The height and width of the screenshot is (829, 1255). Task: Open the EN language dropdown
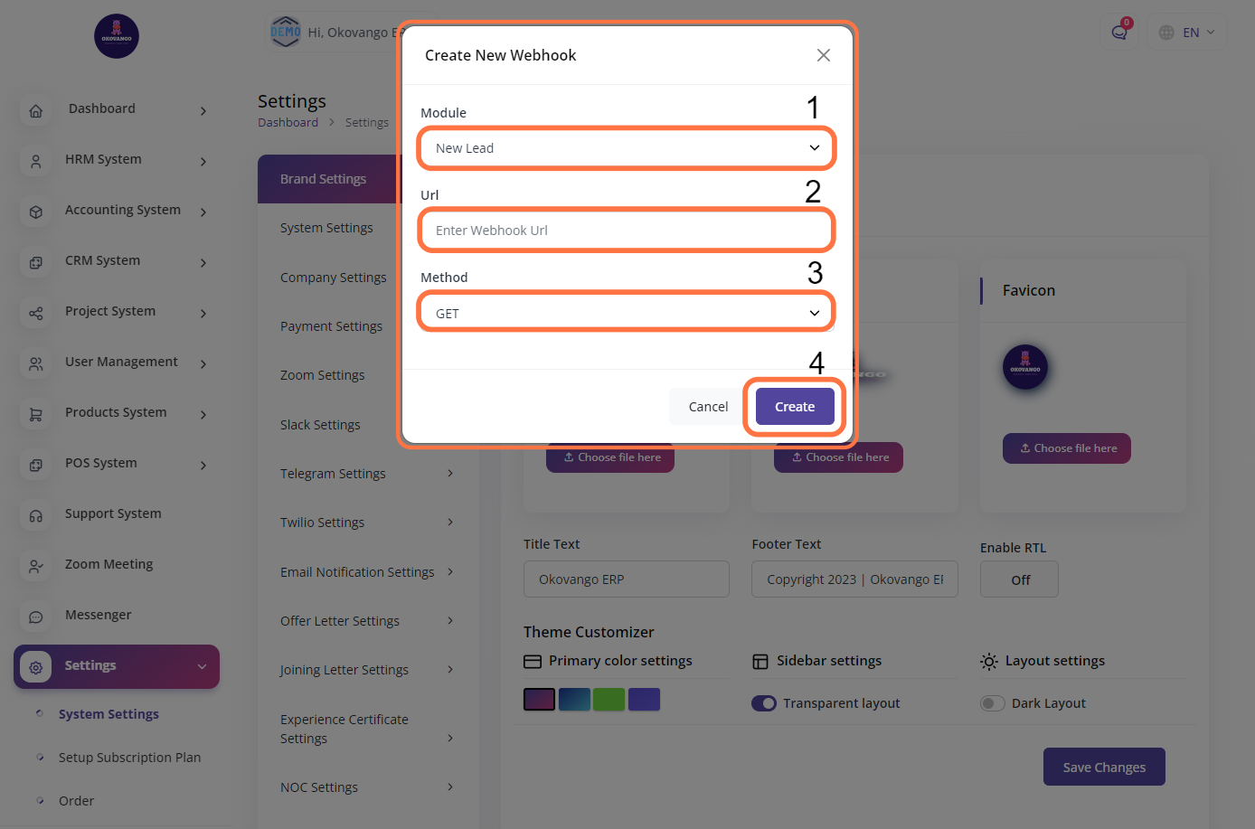click(x=1187, y=33)
